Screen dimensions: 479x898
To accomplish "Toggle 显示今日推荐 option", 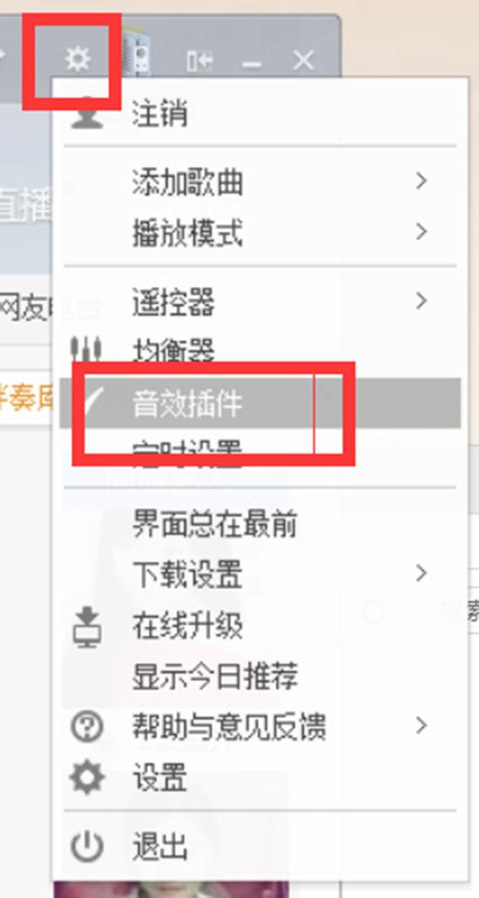I will [260, 676].
